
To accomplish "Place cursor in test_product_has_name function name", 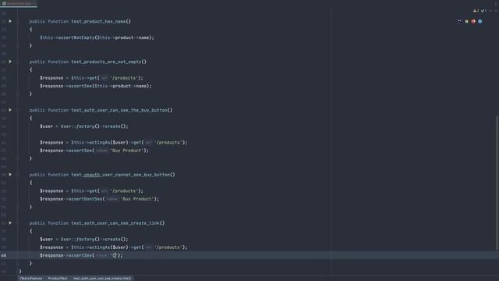I will point(98,21).
